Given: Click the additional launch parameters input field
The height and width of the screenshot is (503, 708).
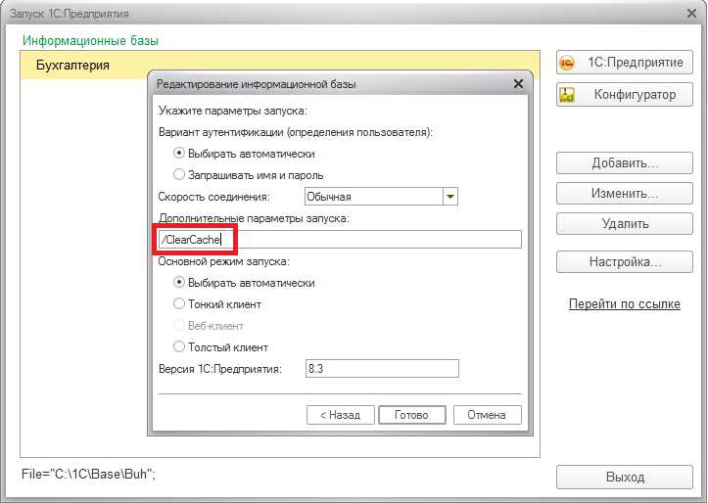Looking at the screenshot, I should (x=340, y=240).
